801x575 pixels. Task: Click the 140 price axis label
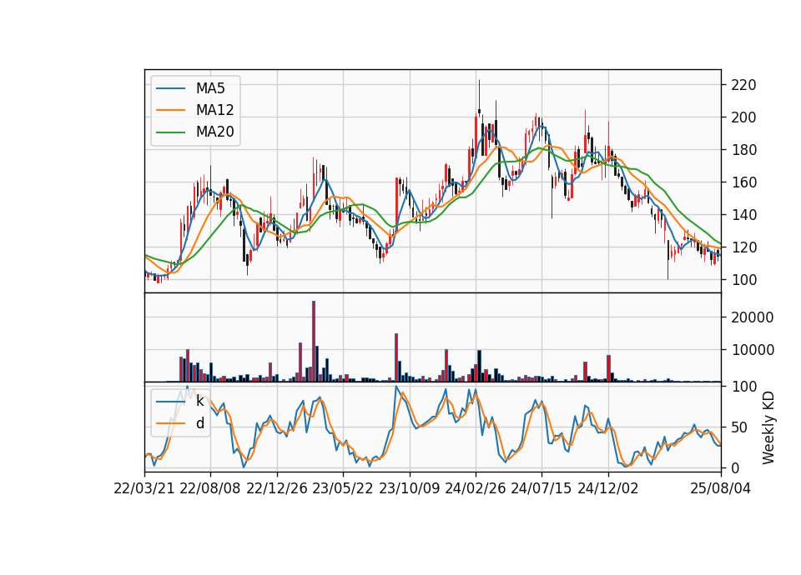743,215
